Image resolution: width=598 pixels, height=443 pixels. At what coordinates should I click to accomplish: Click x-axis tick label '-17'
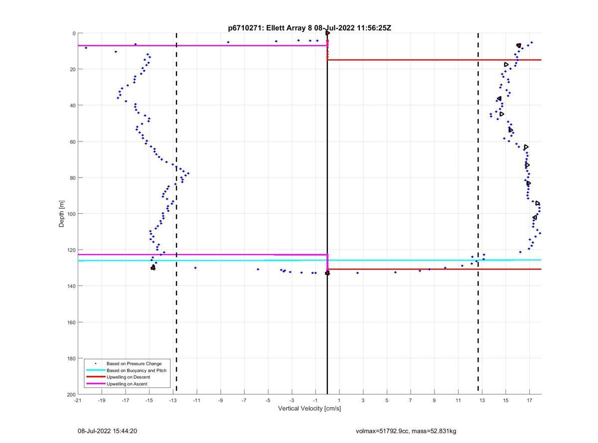[x=125, y=400]
